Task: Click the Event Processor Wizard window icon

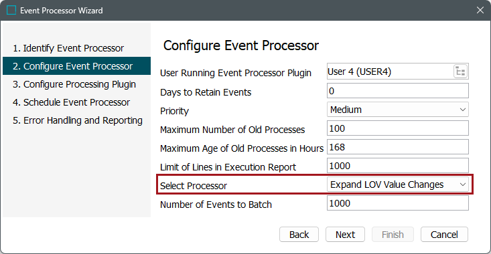Action: pyautogui.click(x=11, y=10)
